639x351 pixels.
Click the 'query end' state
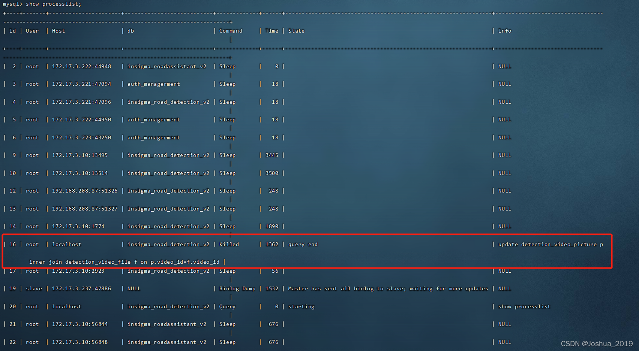point(303,245)
